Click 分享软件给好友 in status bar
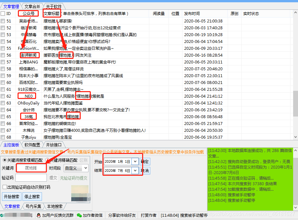Image resolution: width=298 pixels, height=220 pixels. point(122,215)
